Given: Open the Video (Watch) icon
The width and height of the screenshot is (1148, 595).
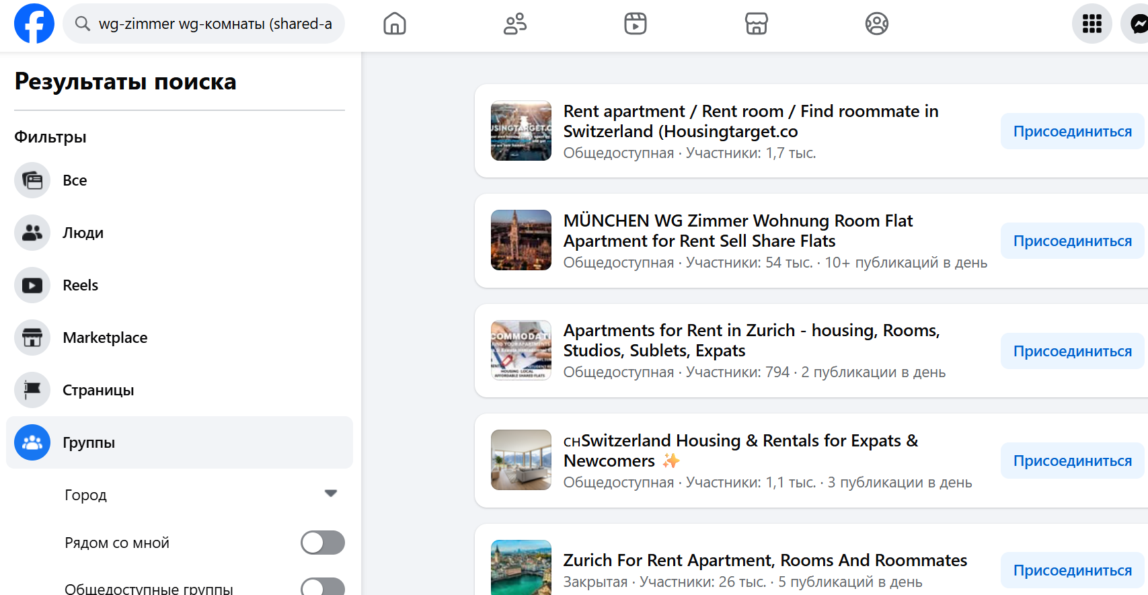Looking at the screenshot, I should (636, 24).
